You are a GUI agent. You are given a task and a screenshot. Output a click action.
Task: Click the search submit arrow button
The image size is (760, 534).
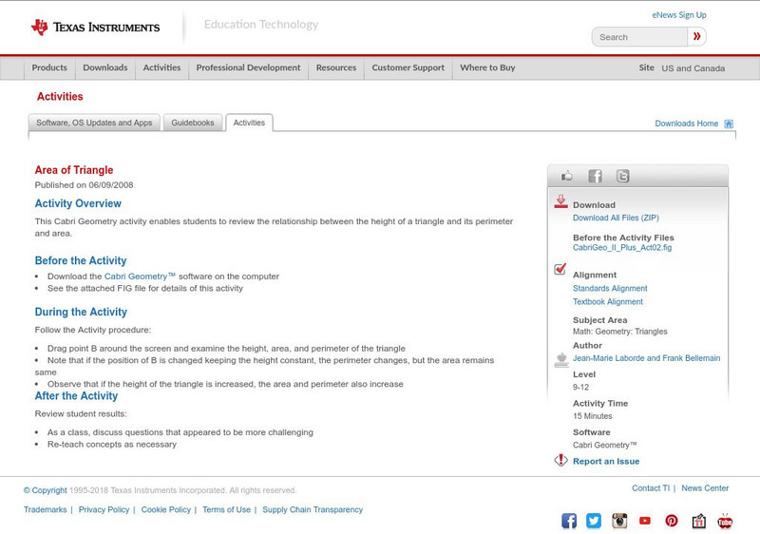696,36
